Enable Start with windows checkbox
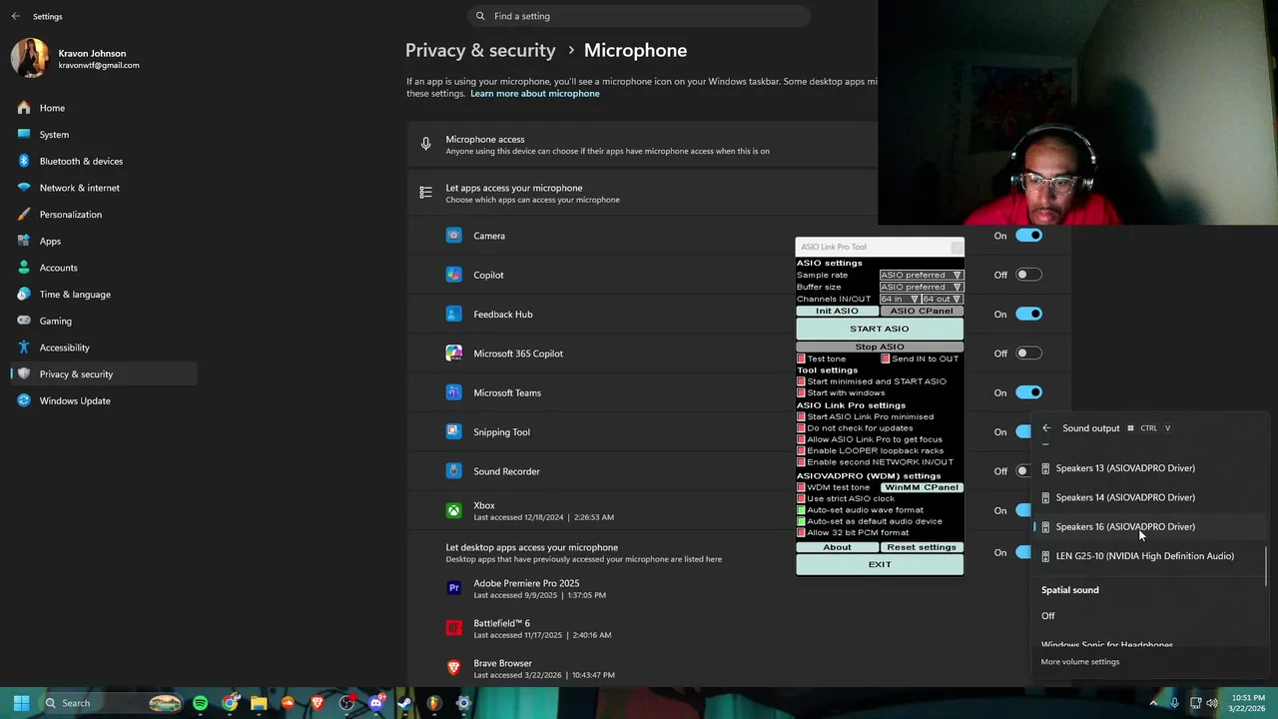 pyautogui.click(x=801, y=392)
